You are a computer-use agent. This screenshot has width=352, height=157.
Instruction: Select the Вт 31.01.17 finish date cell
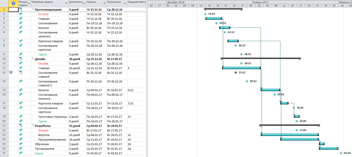117,149
